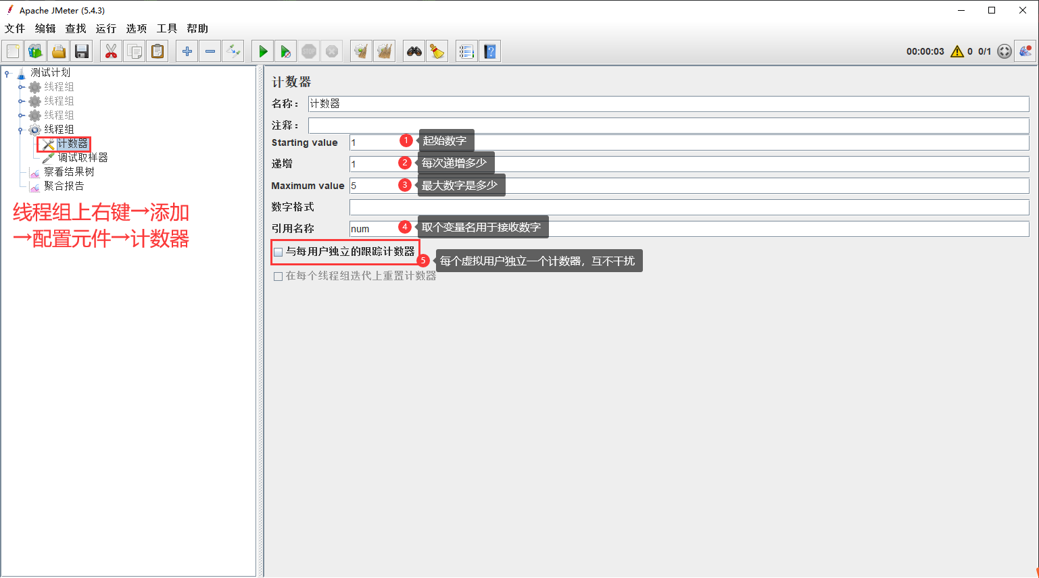The width and height of the screenshot is (1039, 578).
Task: Select 察看结果树 in the test tree
Action: [69, 172]
